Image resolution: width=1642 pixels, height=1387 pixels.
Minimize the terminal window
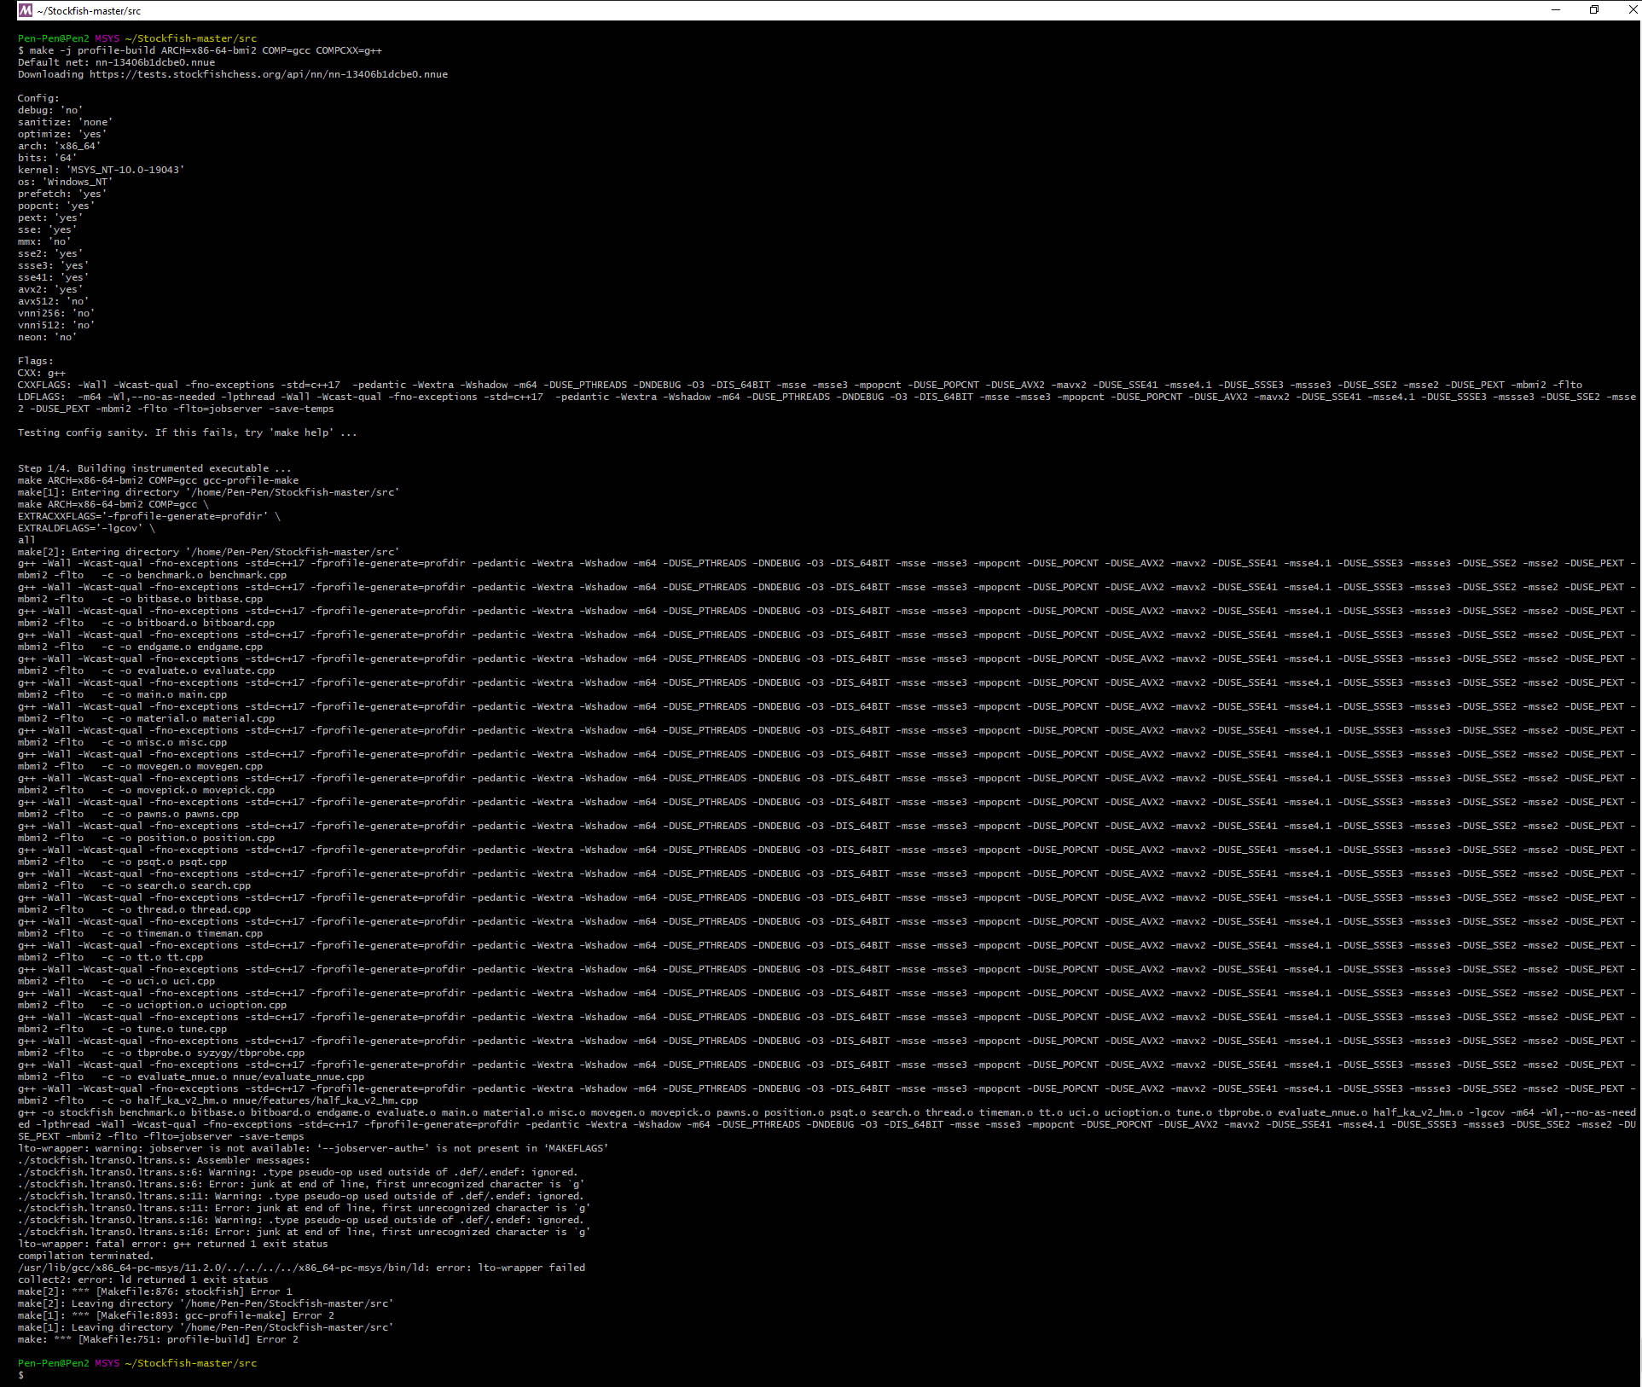pyautogui.click(x=1555, y=10)
